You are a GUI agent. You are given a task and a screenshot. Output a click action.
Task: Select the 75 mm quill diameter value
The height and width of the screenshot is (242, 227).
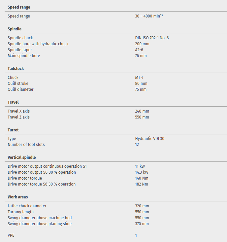(141, 89)
